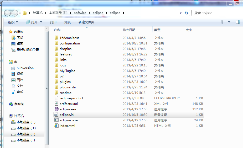This screenshot has width=243, height=148.
Task: Click the 打印 toolbar button
Action: pyautogui.click(x=53, y=22)
